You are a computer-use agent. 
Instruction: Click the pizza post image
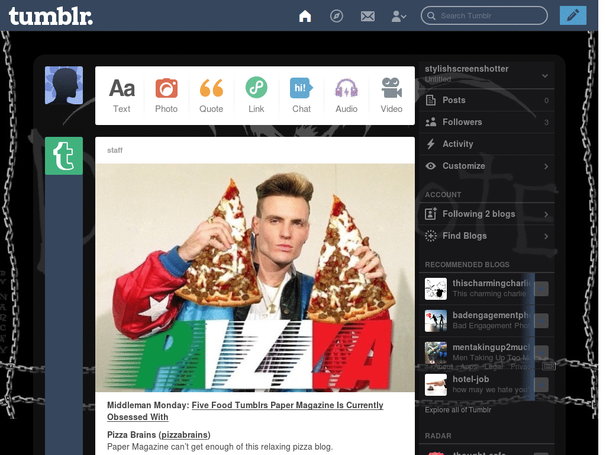pos(255,278)
